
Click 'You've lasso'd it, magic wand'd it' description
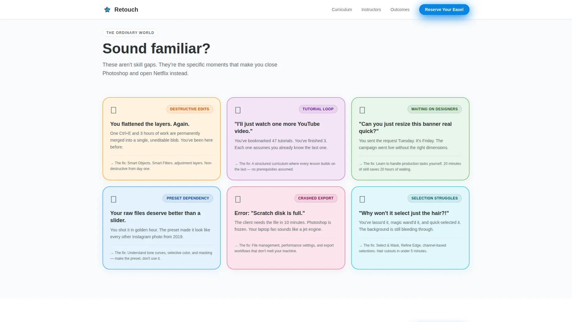[410, 226]
